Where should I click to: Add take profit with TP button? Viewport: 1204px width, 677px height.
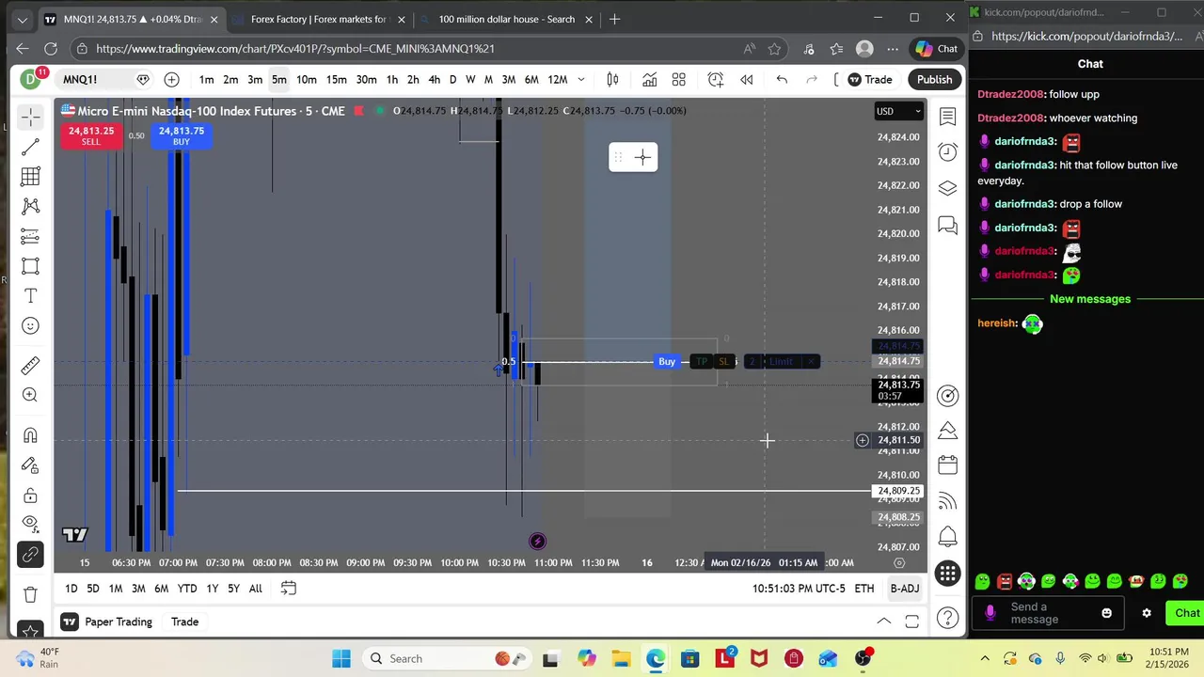702,362
